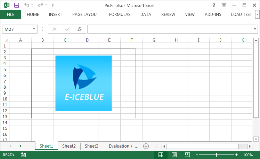Click the zoom slider handle
This screenshot has height=159, width=260.
pos(217,155)
